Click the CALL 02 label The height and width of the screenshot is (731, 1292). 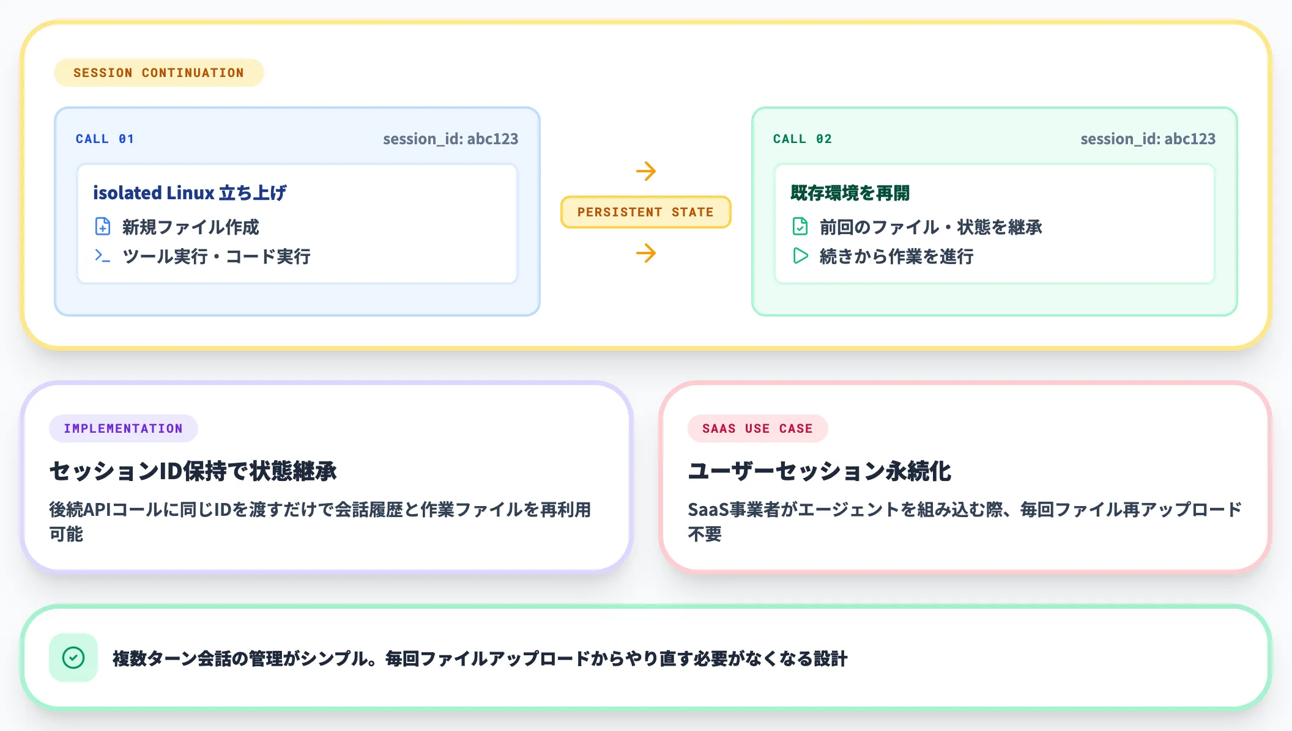[802, 139]
